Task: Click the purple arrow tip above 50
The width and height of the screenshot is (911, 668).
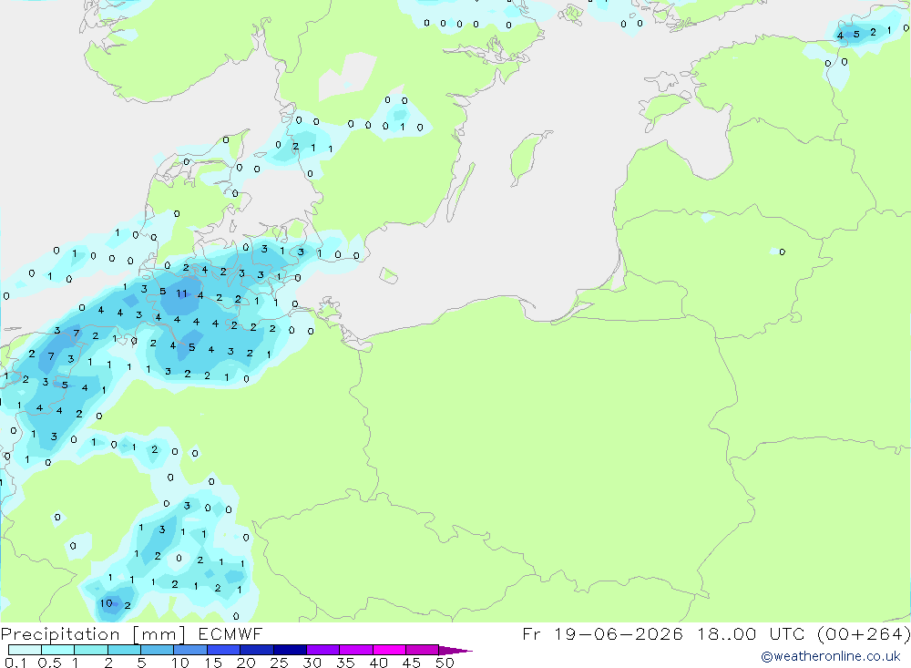Action: point(455,651)
